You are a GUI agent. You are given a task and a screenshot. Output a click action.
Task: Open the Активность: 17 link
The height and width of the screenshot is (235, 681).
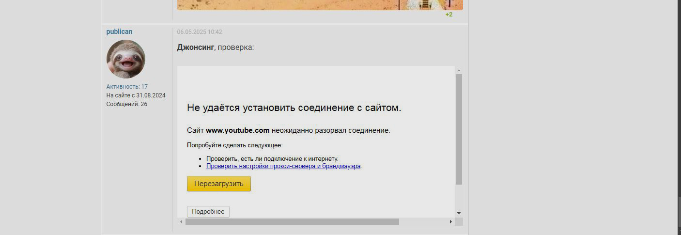click(127, 87)
